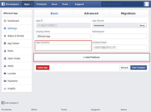
Task: Switch to the Basic tab
Action: [54, 13]
